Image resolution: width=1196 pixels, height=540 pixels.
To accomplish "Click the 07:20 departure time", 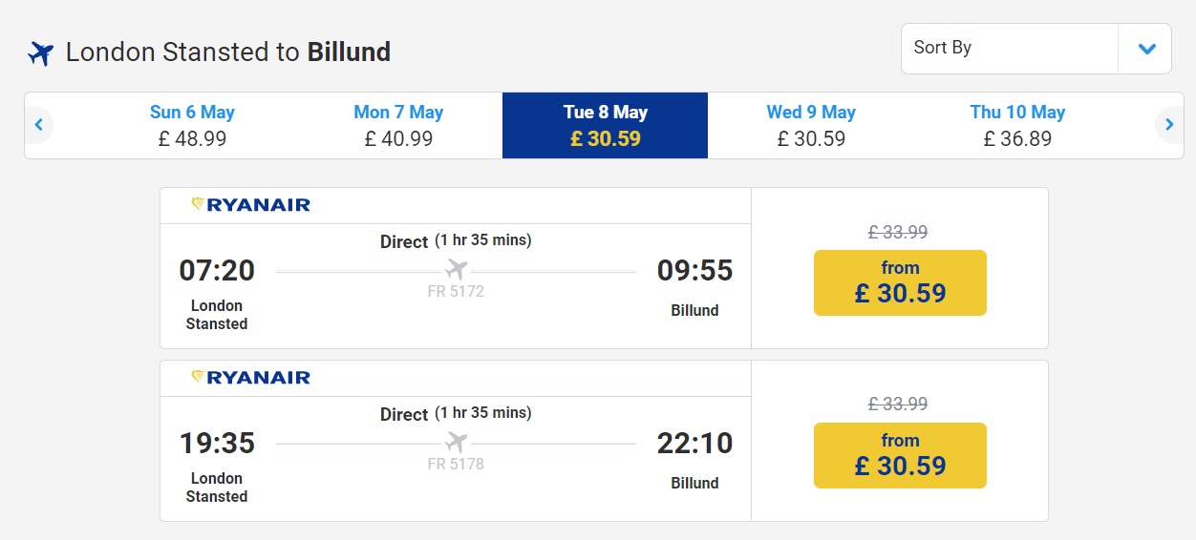I will click(217, 271).
